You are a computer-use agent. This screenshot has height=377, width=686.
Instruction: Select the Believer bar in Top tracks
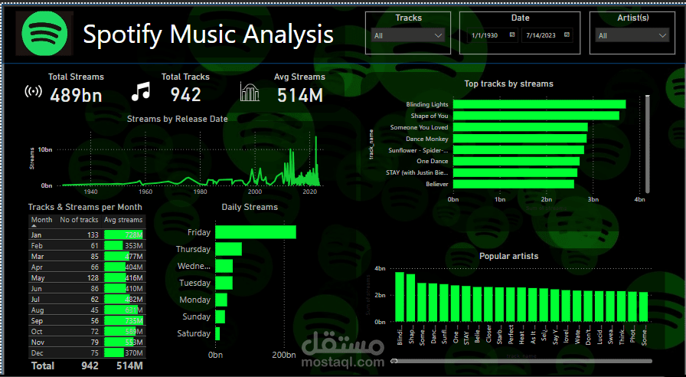[x=513, y=184]
